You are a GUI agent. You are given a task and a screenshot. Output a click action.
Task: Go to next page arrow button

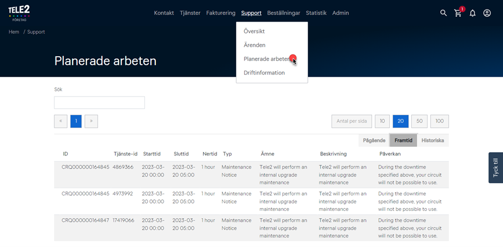91,121
